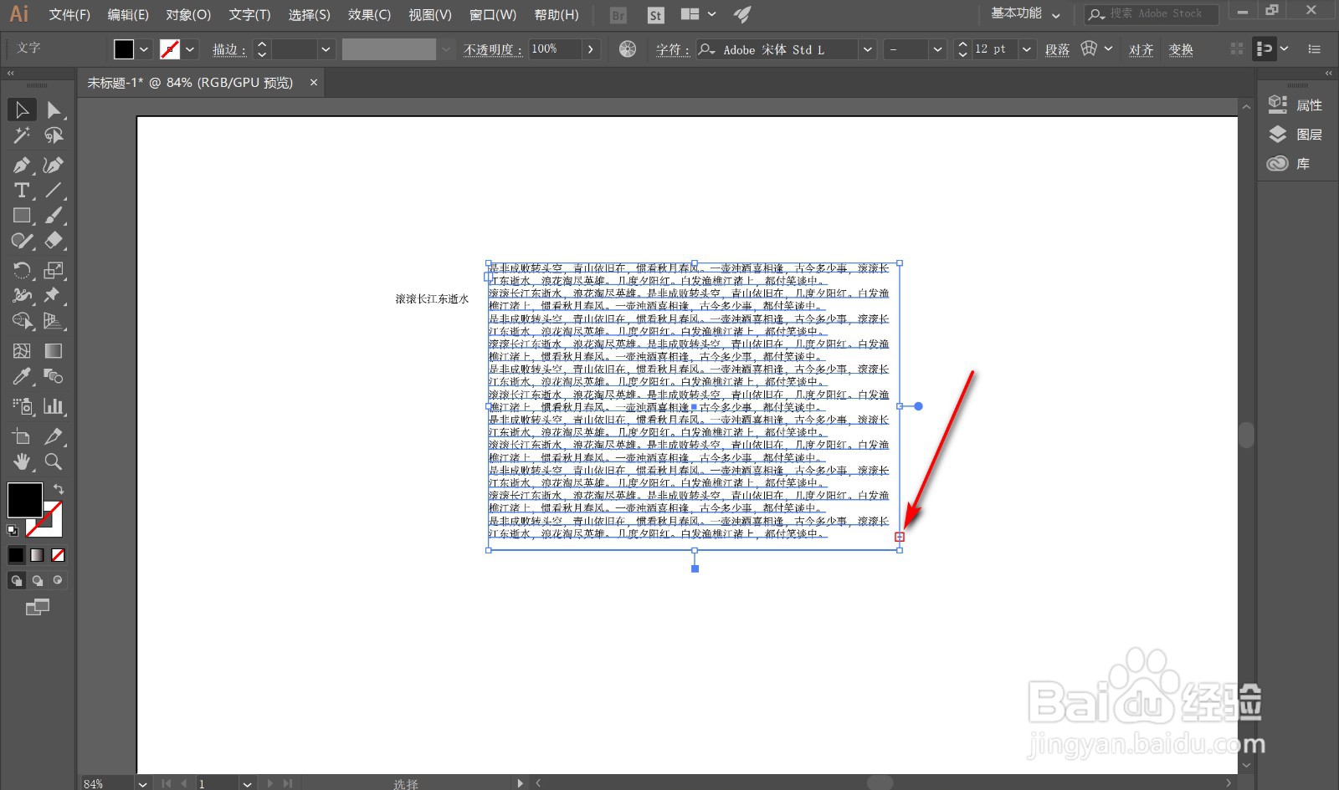The height and width of the screenshot is (790, 1339).
Task: Open the 对象(O) menu
Action: coord(188,15)
